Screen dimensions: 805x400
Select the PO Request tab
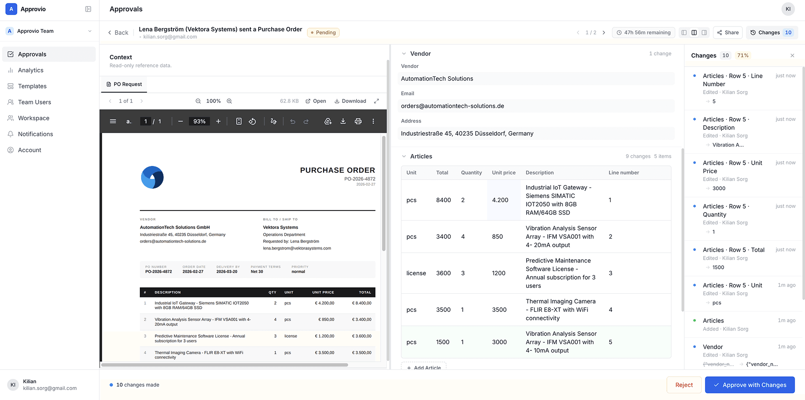pos(124,84)
